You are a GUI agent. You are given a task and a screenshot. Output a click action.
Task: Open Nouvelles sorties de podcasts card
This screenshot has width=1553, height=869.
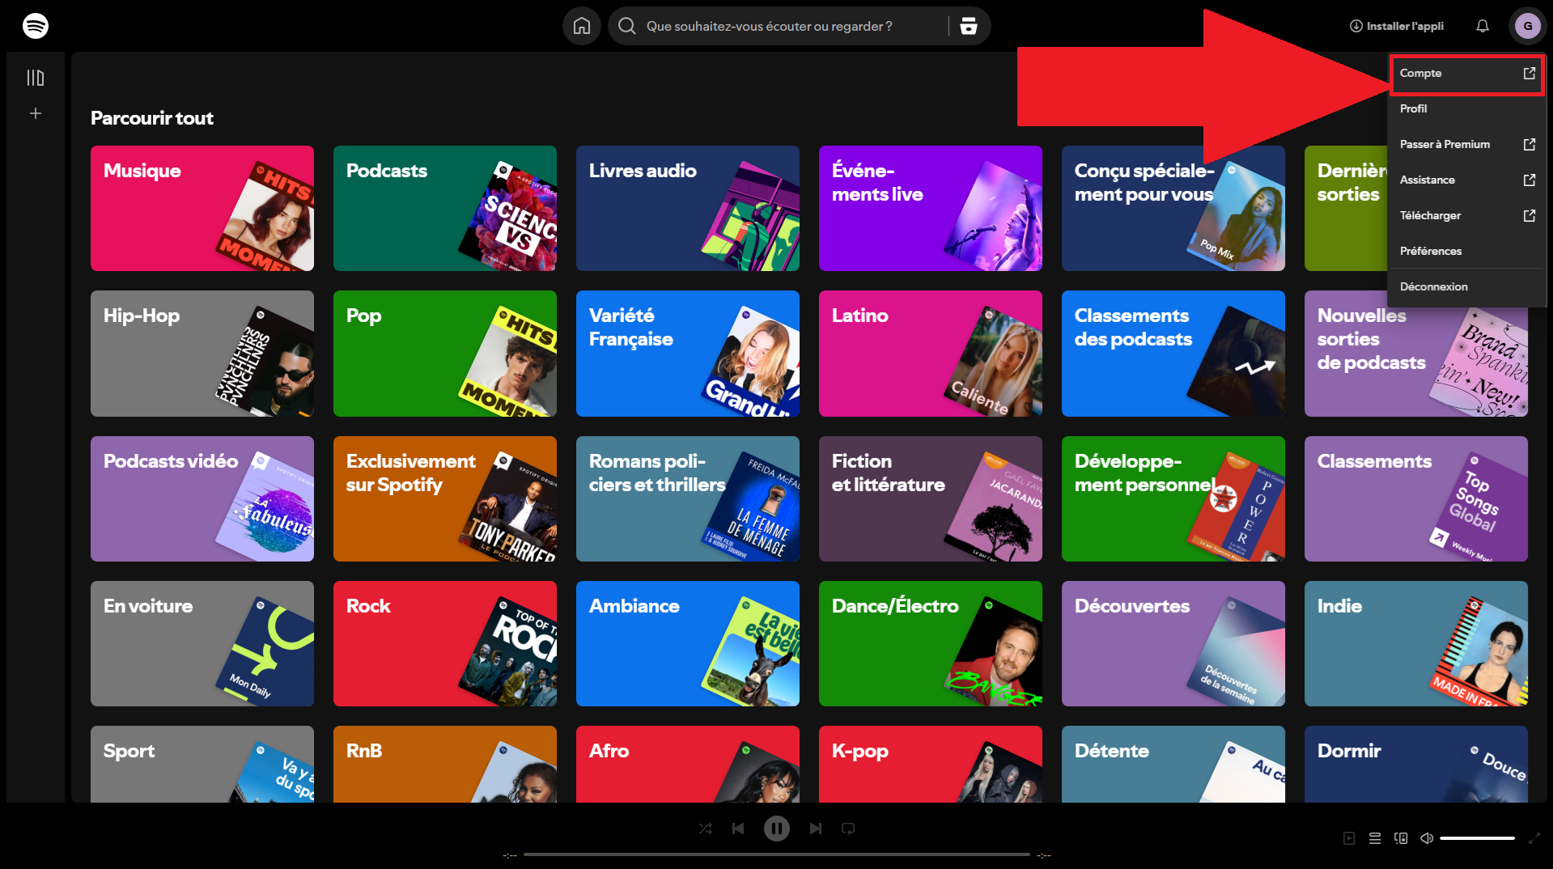click(1416, 362)
